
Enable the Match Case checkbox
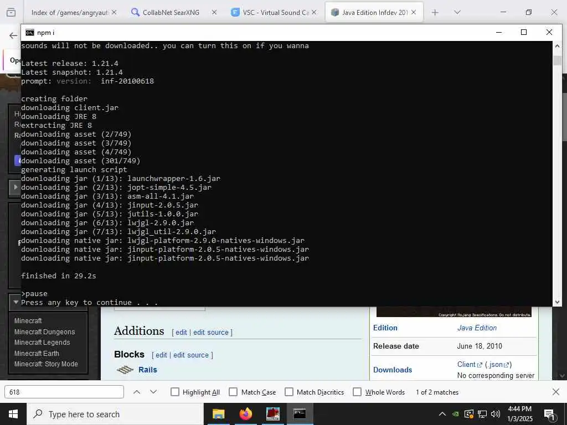pos(233,392)
